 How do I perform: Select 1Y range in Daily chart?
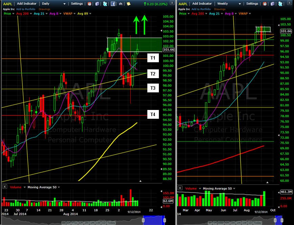coord(69,223)
